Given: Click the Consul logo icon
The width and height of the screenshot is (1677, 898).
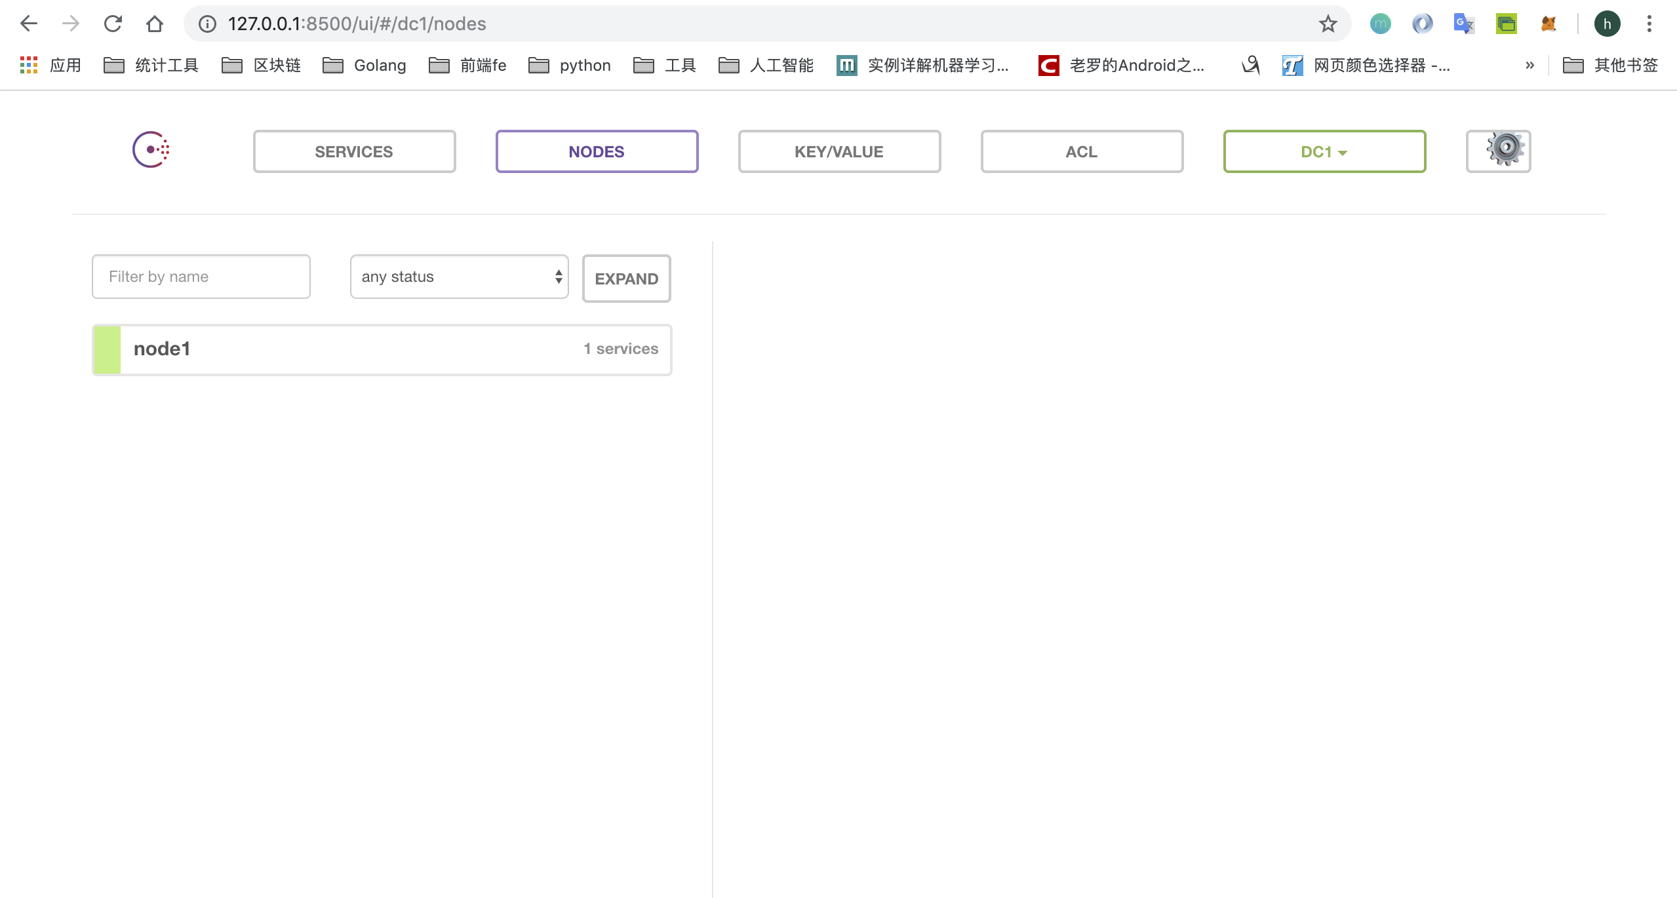Looking at the screenshot, I should 151,150.
